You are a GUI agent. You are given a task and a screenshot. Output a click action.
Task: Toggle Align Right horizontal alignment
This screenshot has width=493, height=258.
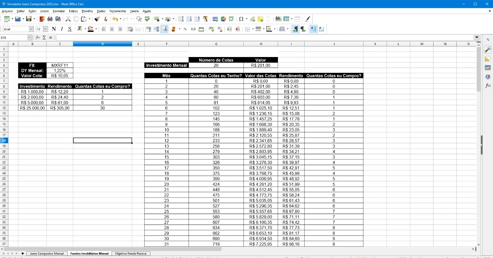pyautogui.click(x=120, y=29)
